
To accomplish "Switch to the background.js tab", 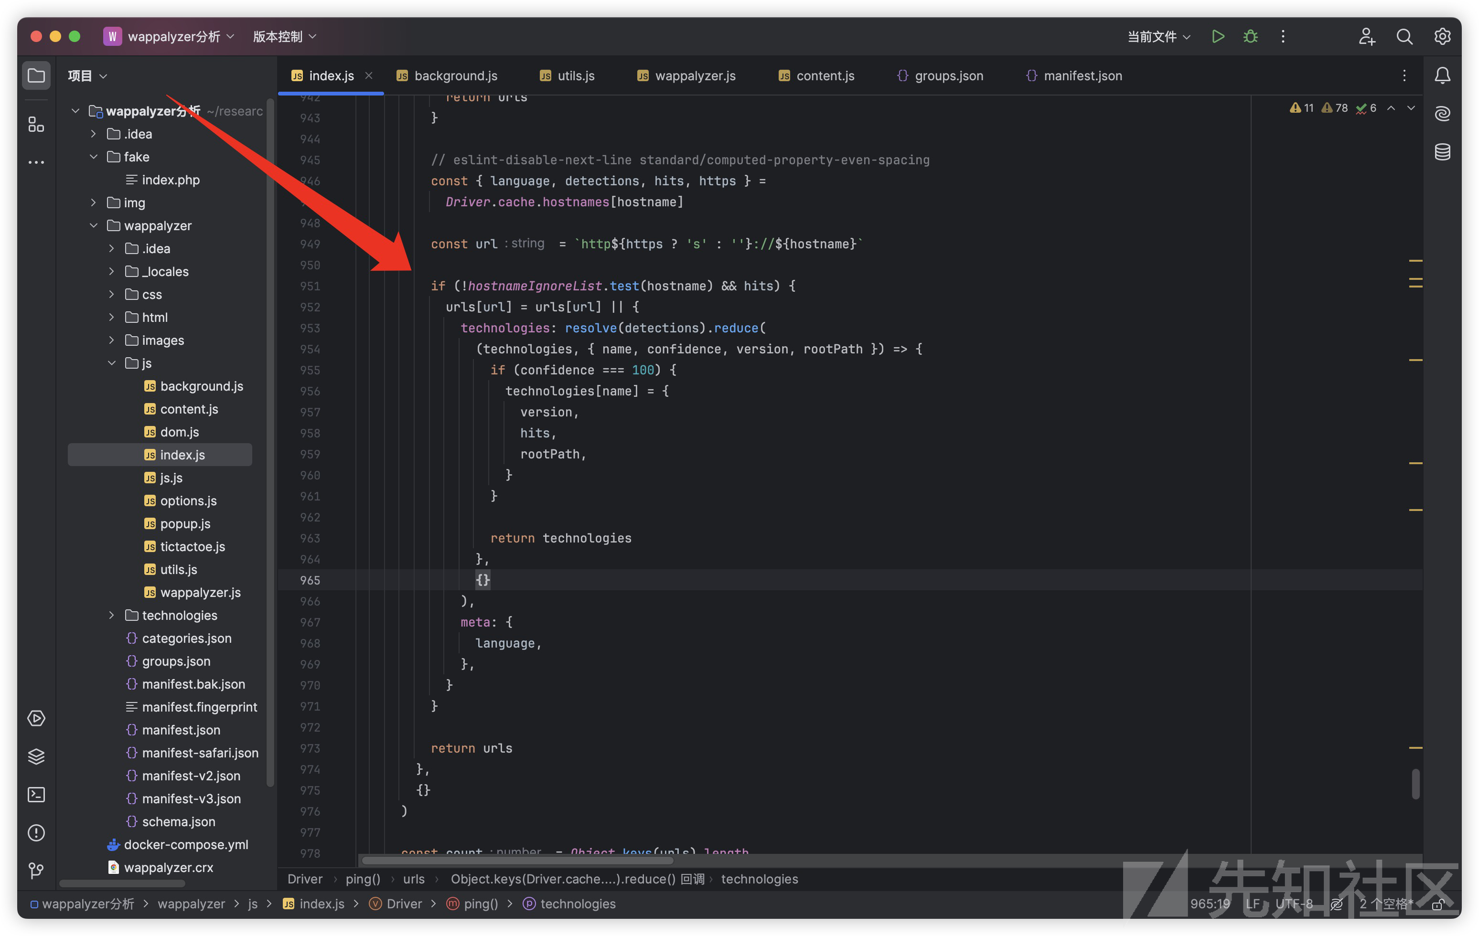I will pyautogui.click(x=447, y=75).
